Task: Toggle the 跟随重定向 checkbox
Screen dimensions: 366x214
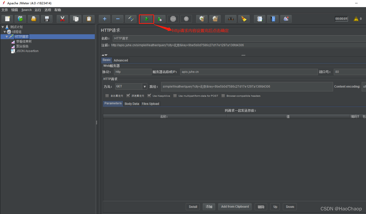Action: [x=128, y=96]
